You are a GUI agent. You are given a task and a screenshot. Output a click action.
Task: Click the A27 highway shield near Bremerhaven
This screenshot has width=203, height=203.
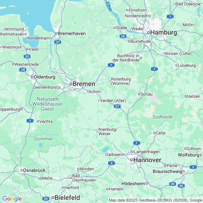click(x=58, y=42)
